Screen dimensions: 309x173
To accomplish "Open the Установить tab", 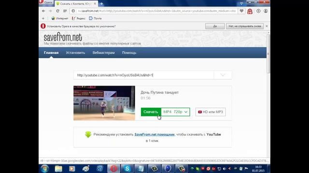I will (75, 52).
